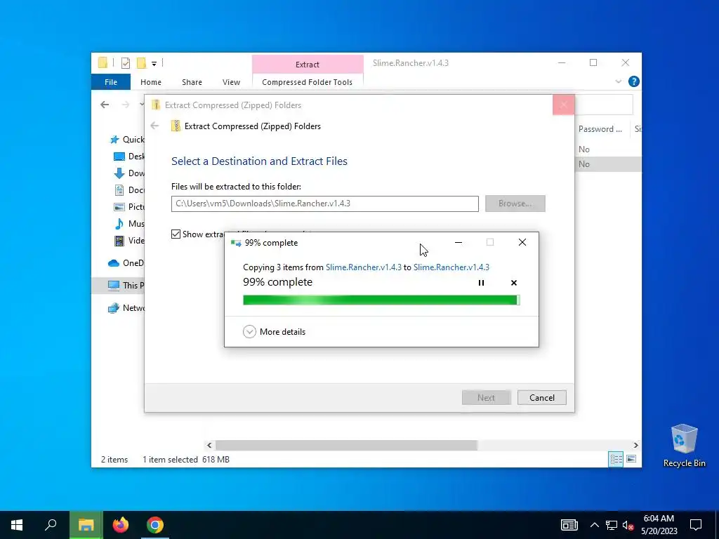This screenshot has height=539, width=719.
Task: Switch to the Share ribbon tab
Action: pos(192,82)
